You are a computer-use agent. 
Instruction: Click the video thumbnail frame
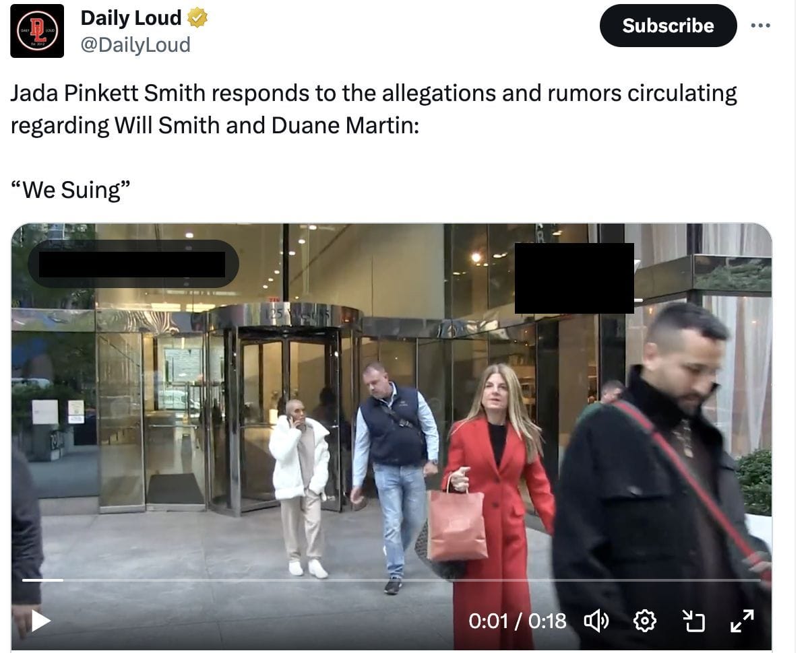[x=391, y=437]
